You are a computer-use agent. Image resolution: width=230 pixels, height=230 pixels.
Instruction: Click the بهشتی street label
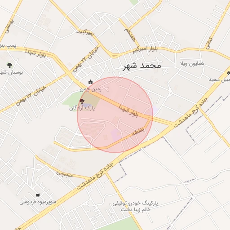9,27
